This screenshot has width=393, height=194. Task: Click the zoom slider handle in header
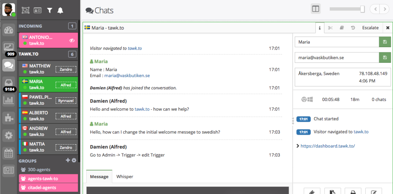(x=362, y=9)
